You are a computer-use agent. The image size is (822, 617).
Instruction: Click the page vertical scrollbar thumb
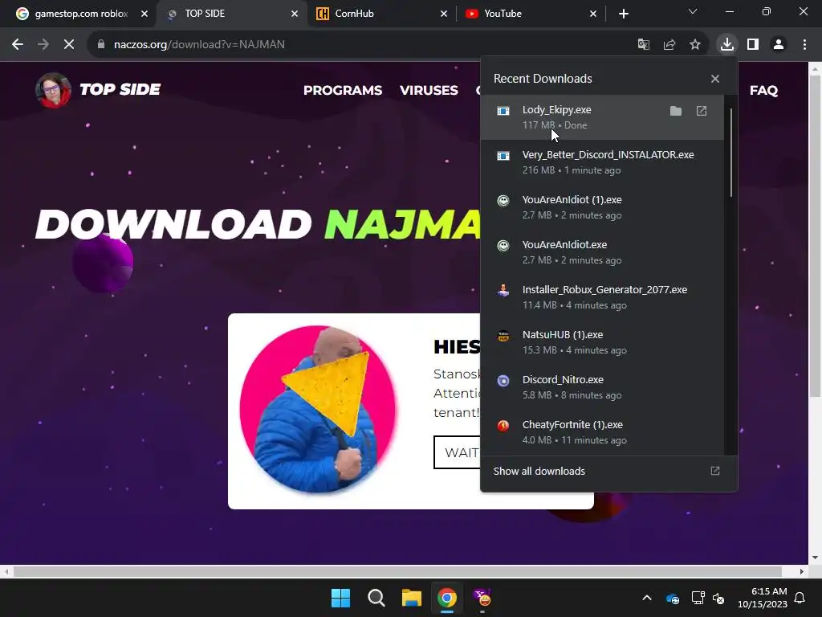(x=815, y=236)
